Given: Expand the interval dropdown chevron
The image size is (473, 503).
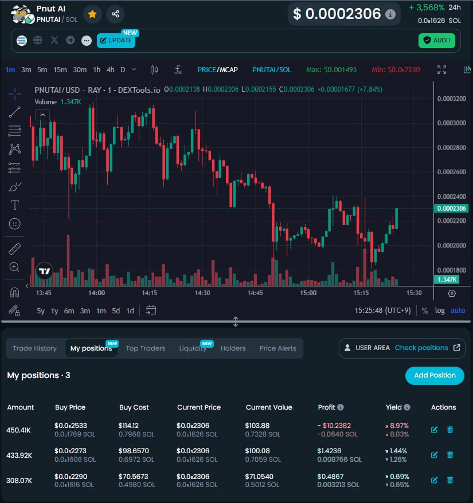Looking at the screenshot, I should point(134,69).
